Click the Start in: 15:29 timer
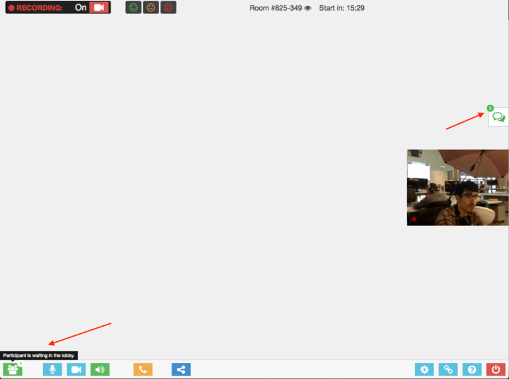 click(341, 8)
